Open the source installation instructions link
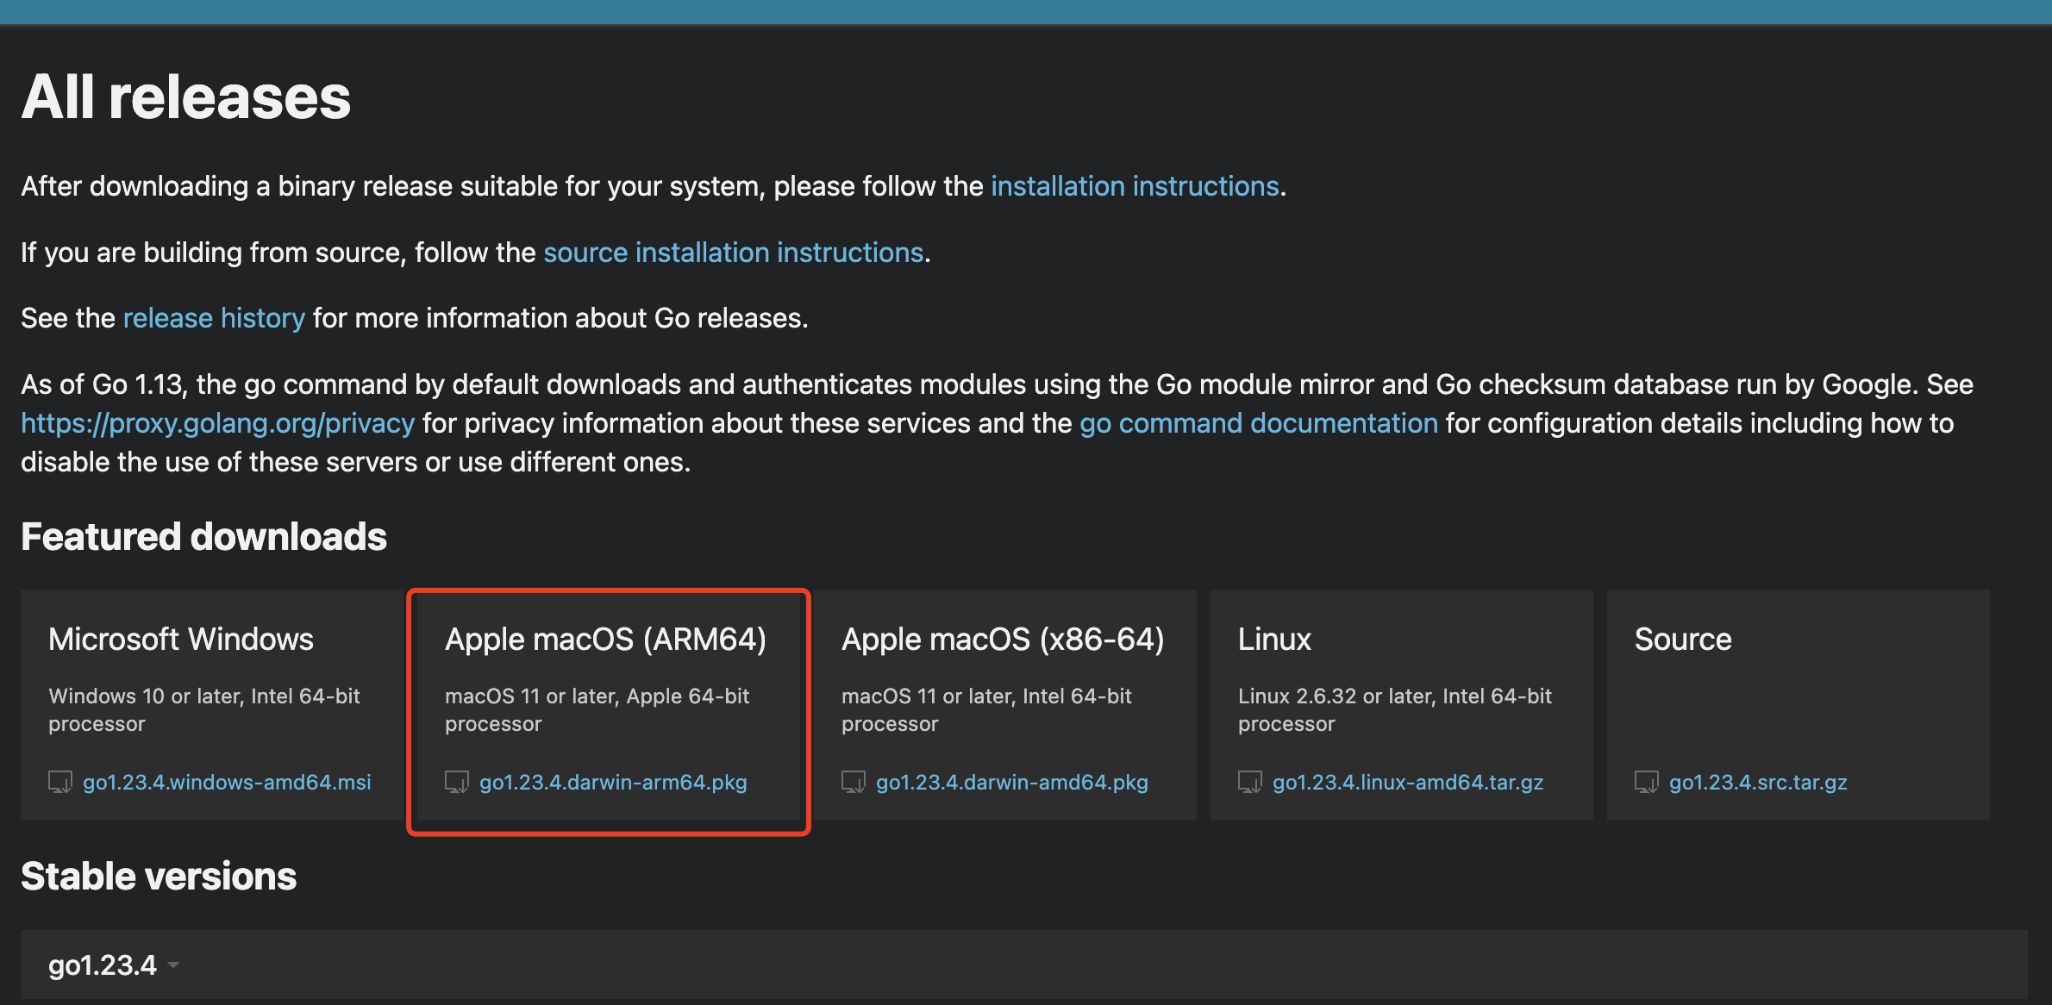 coord(734,253)
